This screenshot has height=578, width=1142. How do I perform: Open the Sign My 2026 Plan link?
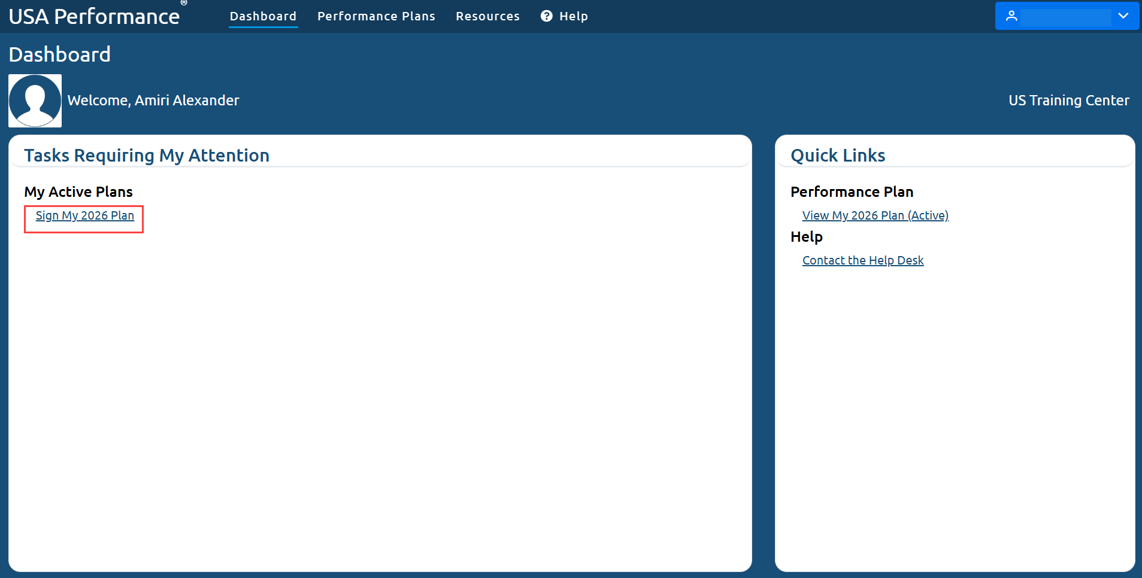[x=84, y=215]
